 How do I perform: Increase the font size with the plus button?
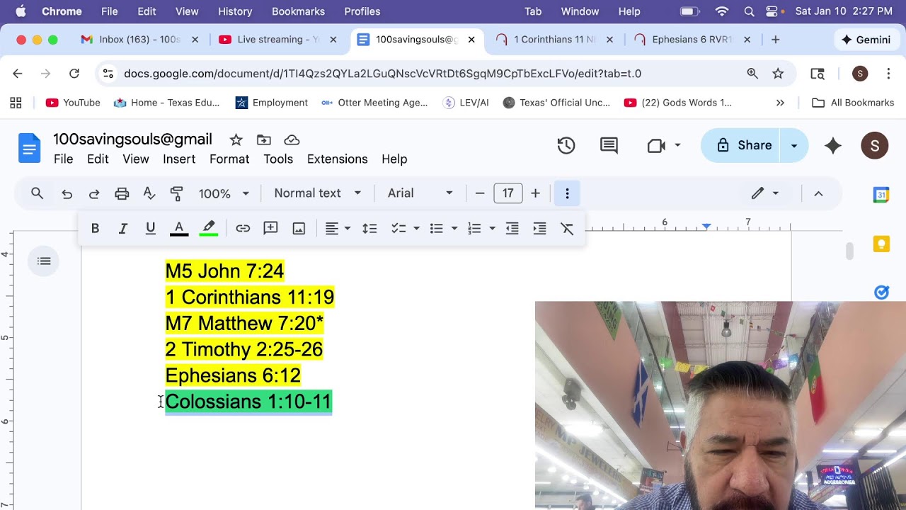tap(535, 193)
